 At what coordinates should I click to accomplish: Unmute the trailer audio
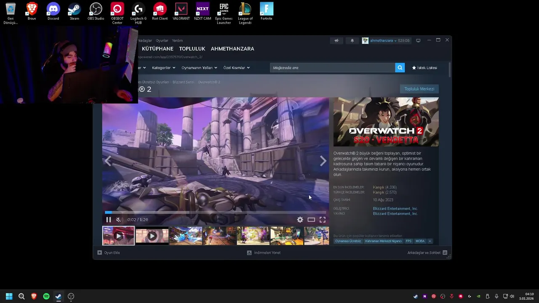119,220
